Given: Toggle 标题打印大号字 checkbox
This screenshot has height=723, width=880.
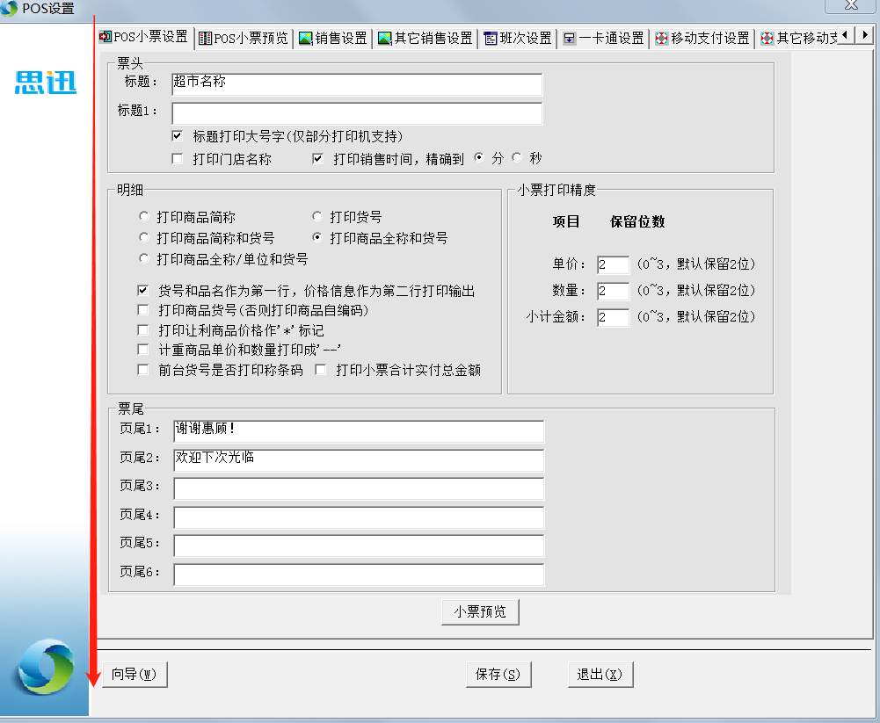Looking at the screenshot, I should click(178, 136).
